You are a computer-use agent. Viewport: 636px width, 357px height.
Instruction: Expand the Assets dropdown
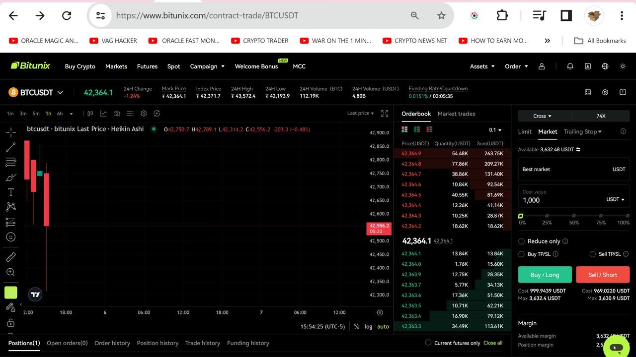tap(482, 66)
